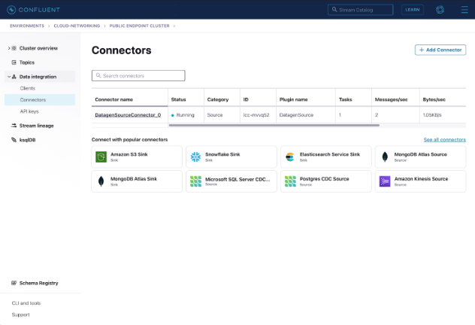
Task: Open Topics in sidebar
Action: pos(27,62)
